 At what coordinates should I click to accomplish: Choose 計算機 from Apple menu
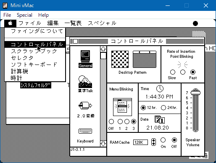(x=35, y=71)
